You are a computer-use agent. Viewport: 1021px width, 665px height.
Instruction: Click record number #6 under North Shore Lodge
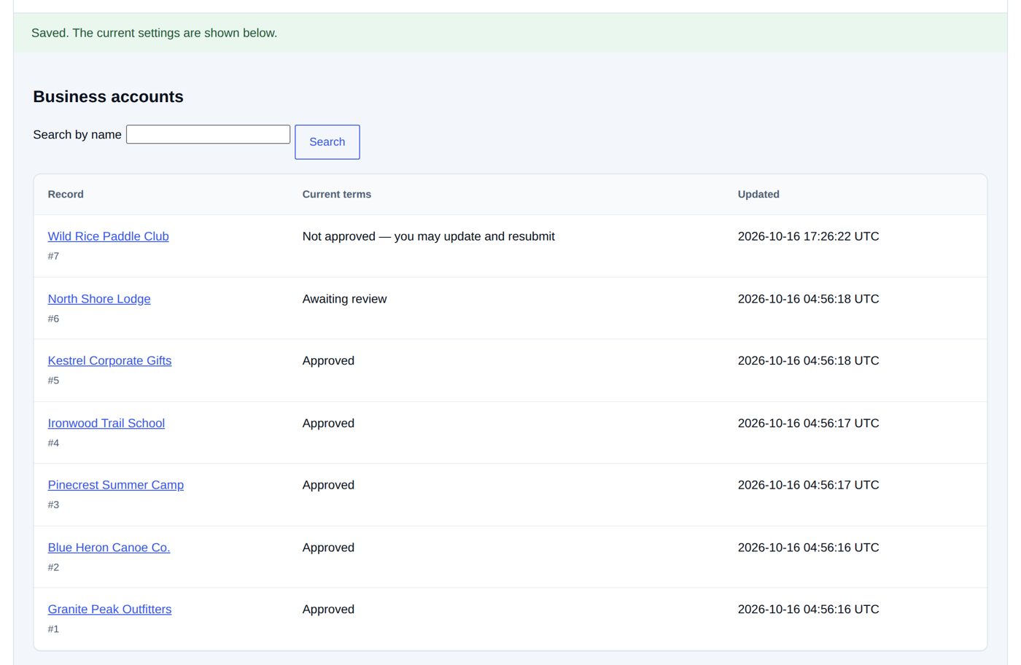point(53,319)
